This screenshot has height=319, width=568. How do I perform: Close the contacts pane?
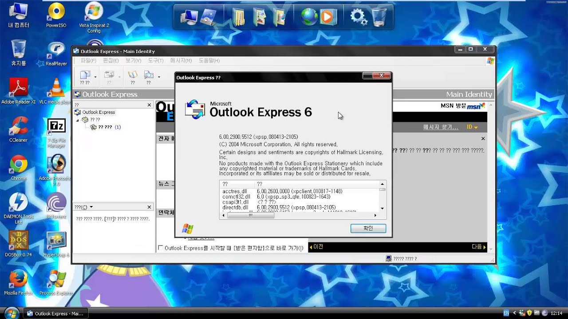coord(150,207)
